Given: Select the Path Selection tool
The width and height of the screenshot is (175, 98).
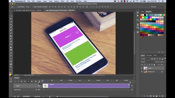Looking at the screenshot, I should (11, 59).
